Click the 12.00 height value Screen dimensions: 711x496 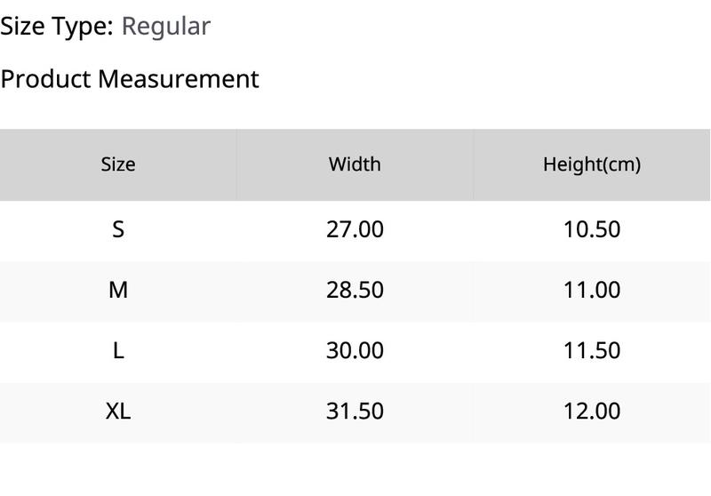[592, 412]
